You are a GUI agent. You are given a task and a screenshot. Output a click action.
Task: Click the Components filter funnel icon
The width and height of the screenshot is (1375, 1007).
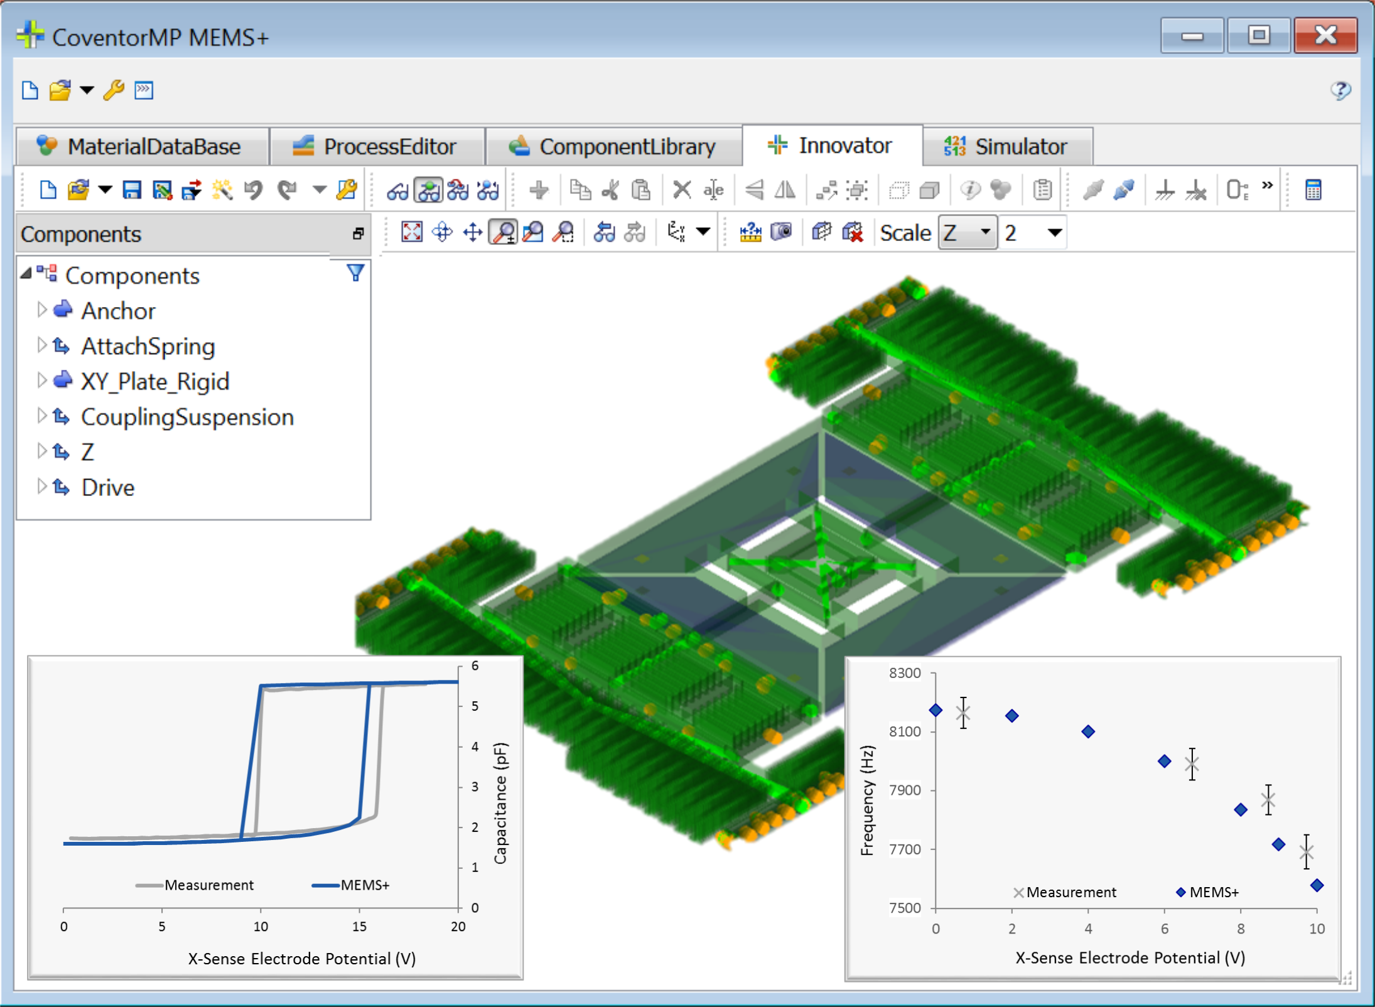(355, 272)
